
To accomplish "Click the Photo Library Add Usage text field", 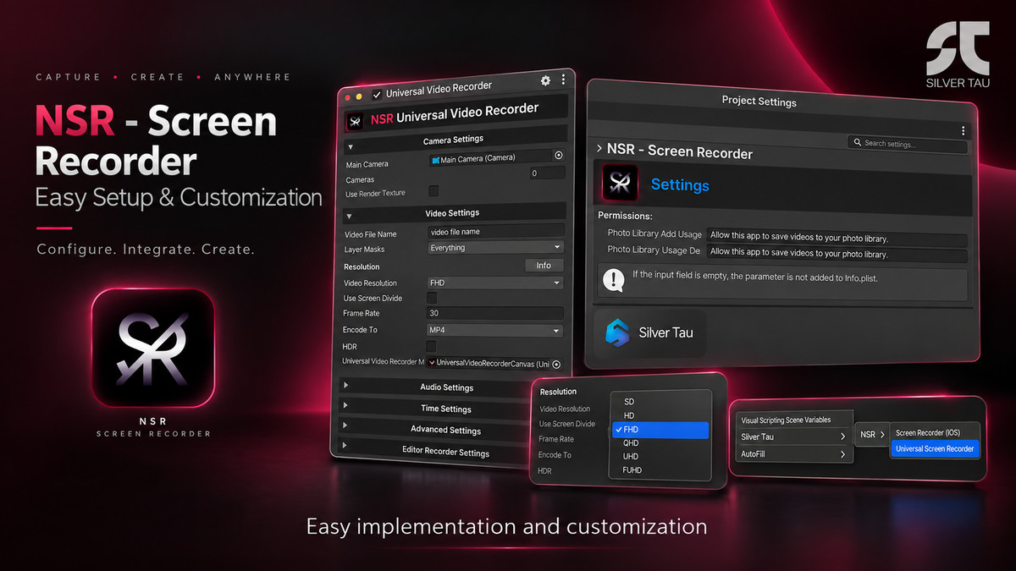I will tap(837, 238).
